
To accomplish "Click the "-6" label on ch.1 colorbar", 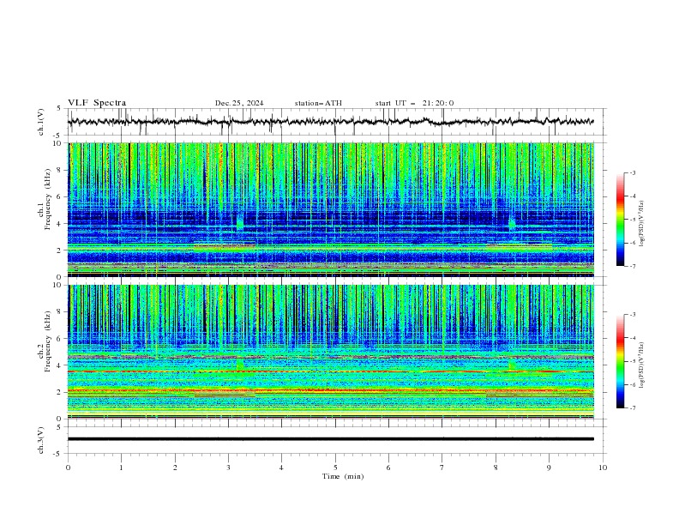I will pos(632,243).
